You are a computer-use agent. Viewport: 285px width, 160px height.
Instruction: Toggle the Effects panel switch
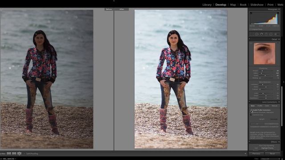click(x=249, y=141)
